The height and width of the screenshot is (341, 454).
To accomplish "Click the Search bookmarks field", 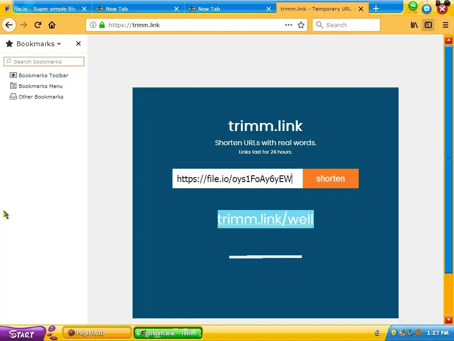I will coord(44,61).
